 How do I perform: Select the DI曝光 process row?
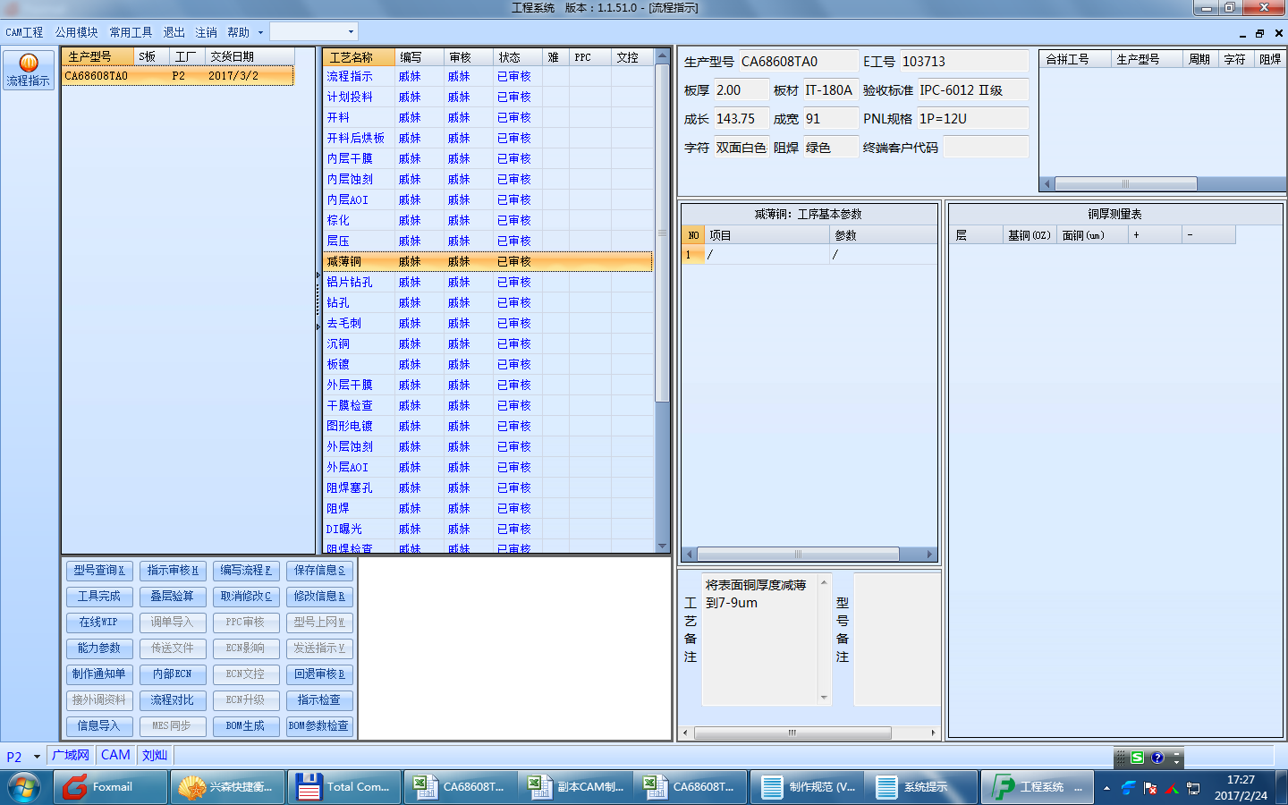coord(487,530)
